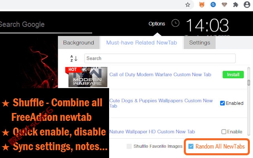Screen dimensions: 253x158
Task: Switch to the Background tab
Action: pyautogui.click(x=79, y=43)
